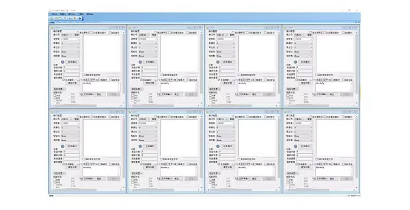Click round status indicator in top-right window

pyautogui.click(x=296, y=62)
